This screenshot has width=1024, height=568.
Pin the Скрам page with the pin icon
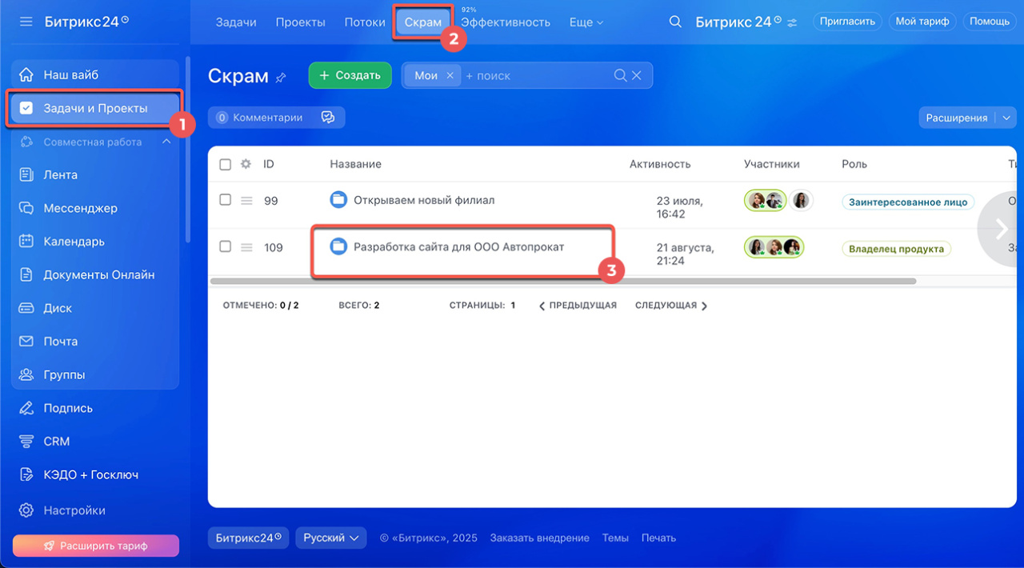pyautogui.click(x=281, y=78)
